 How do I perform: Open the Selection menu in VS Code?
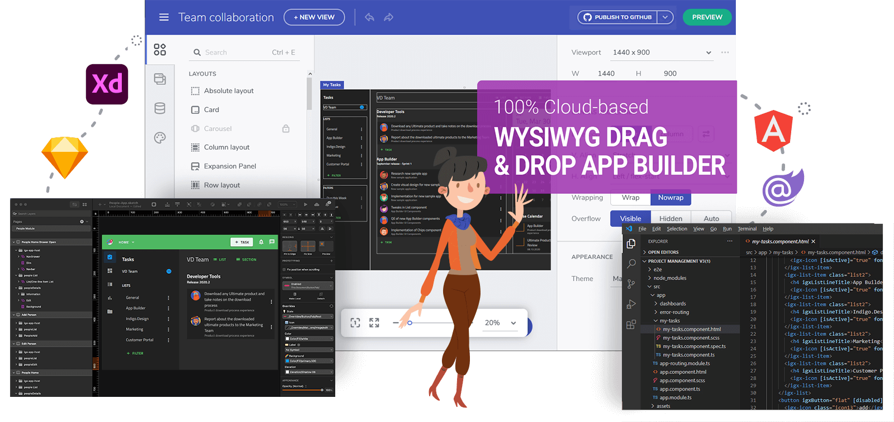click(677, 229)
